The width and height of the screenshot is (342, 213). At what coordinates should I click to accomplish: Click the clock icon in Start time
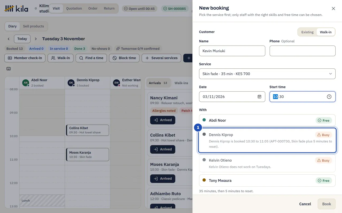pos(329,97)
